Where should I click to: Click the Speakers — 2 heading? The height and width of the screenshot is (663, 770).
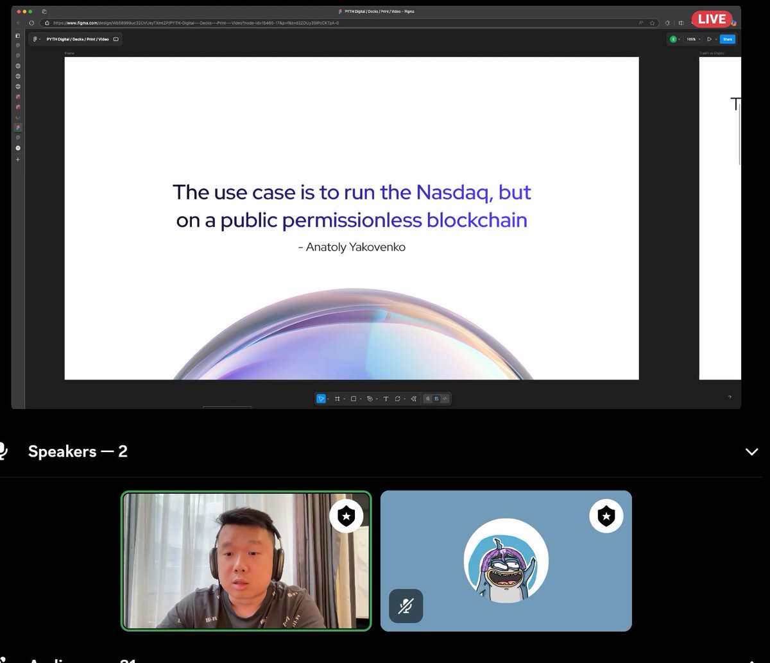(78, 451)
